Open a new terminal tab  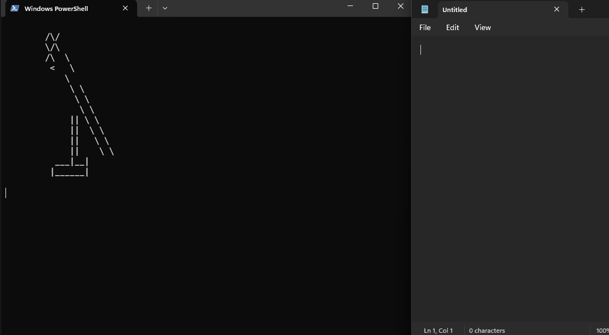(149, 8)
